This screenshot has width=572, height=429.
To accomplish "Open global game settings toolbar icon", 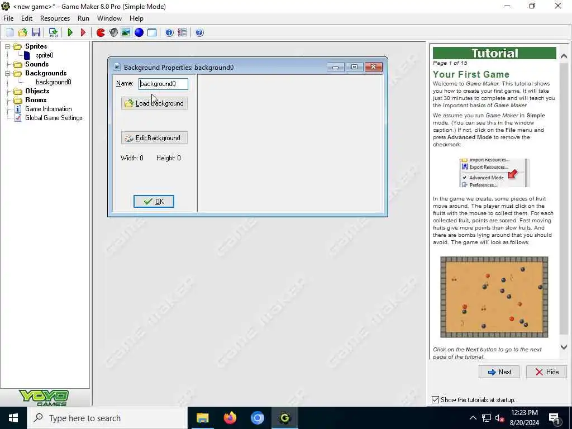I will coord(182,32).
